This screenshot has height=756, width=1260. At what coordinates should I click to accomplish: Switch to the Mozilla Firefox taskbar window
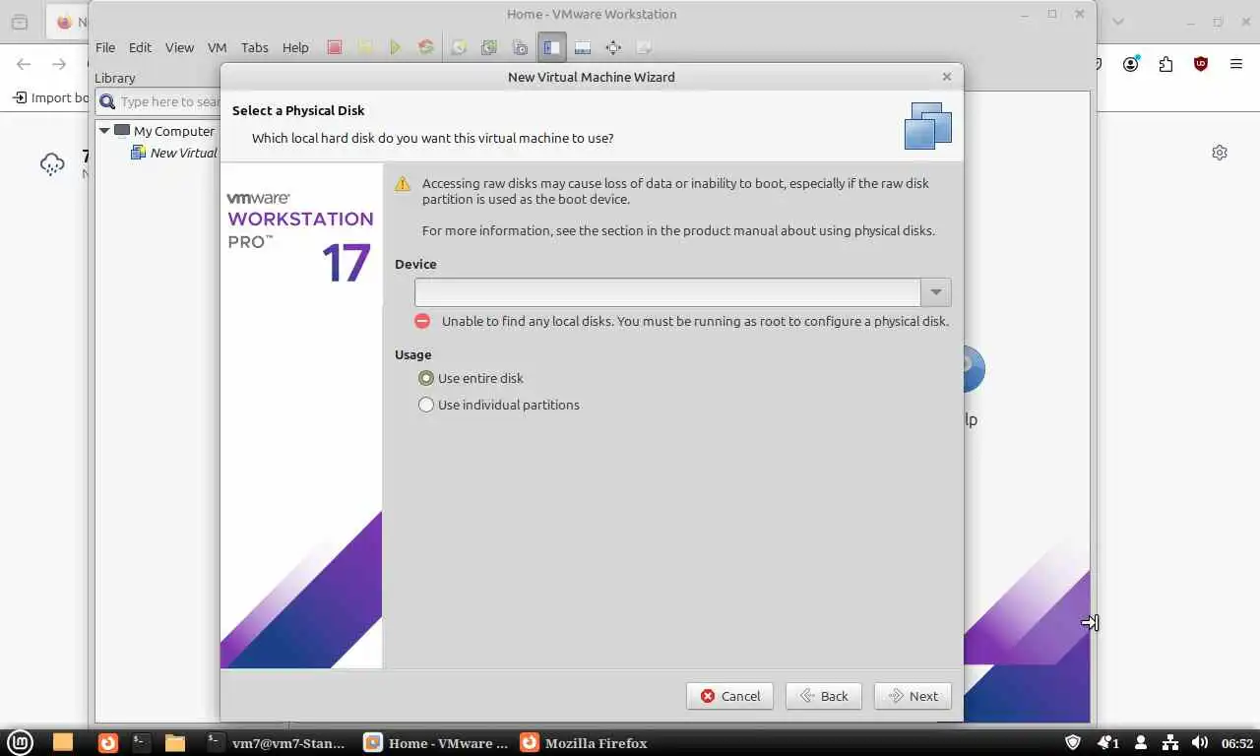[x=585, y=742]
